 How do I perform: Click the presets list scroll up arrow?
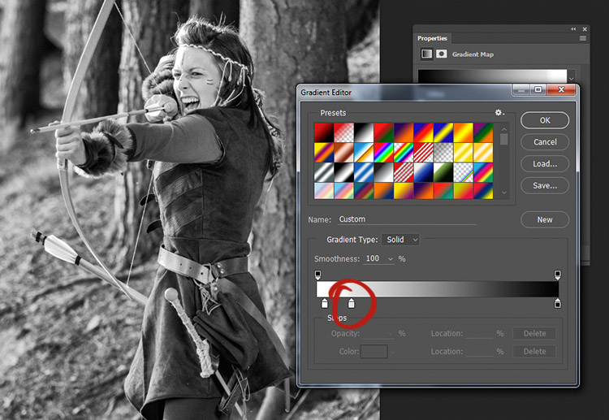coord(504,129)
